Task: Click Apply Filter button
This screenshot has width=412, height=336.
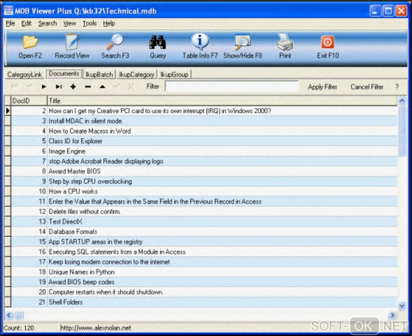Action: 322,87
